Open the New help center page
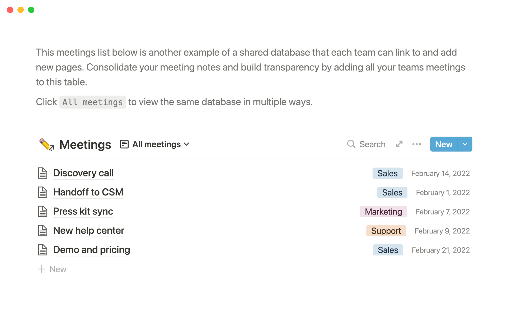 coord(88,231)
